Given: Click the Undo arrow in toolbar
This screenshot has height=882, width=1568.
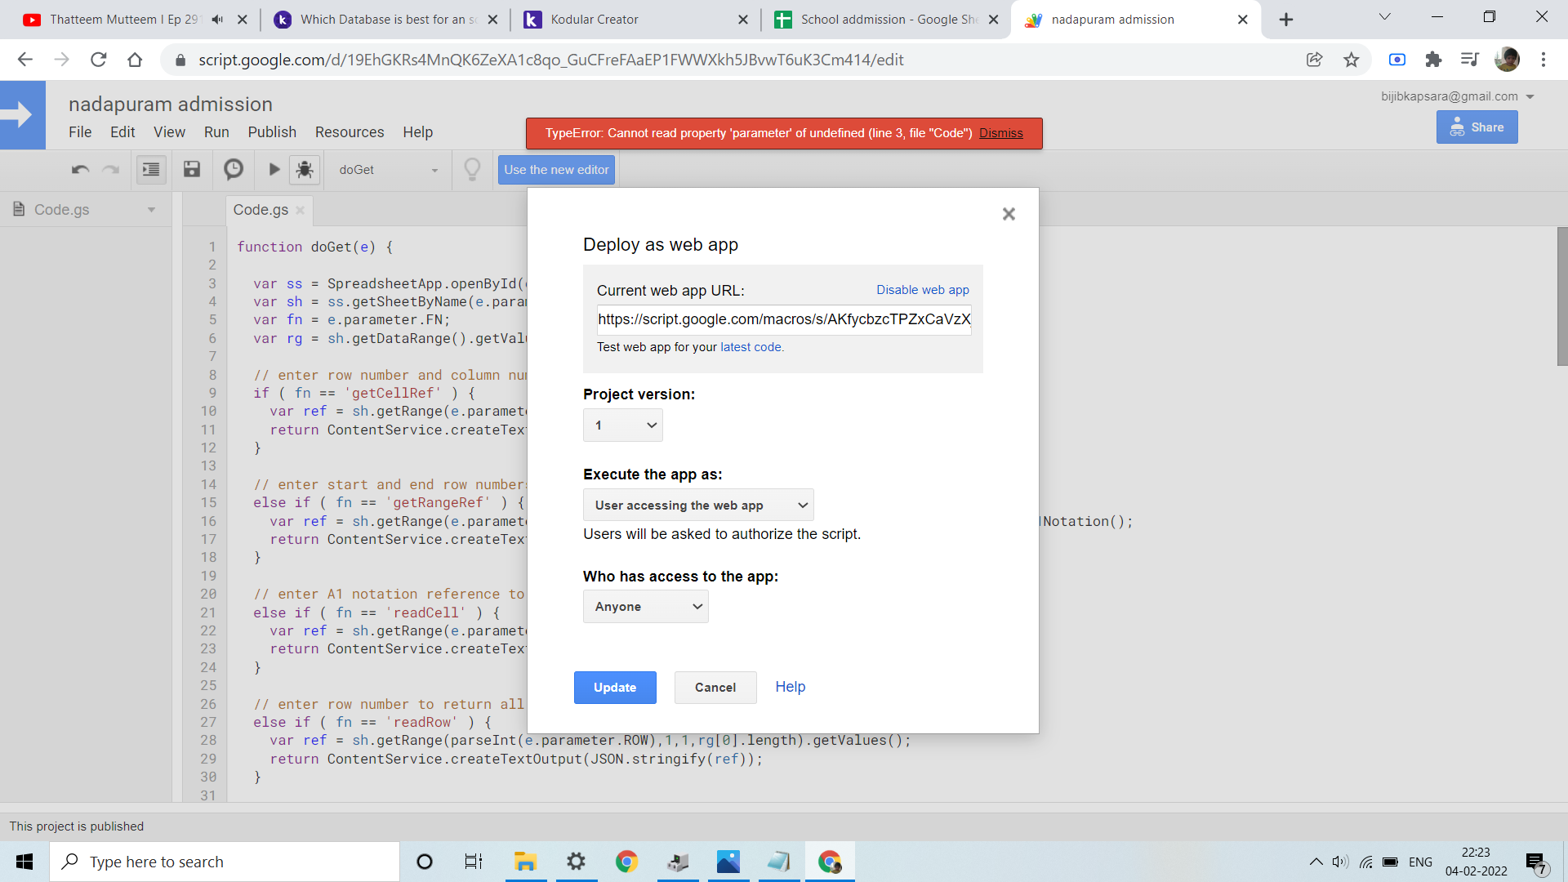Looking at the screenshot, I should pos(80,169).
